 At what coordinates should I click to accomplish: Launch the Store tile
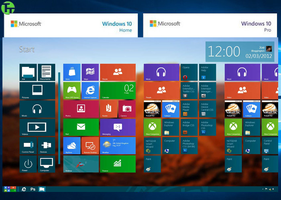(x=72, y=72)
